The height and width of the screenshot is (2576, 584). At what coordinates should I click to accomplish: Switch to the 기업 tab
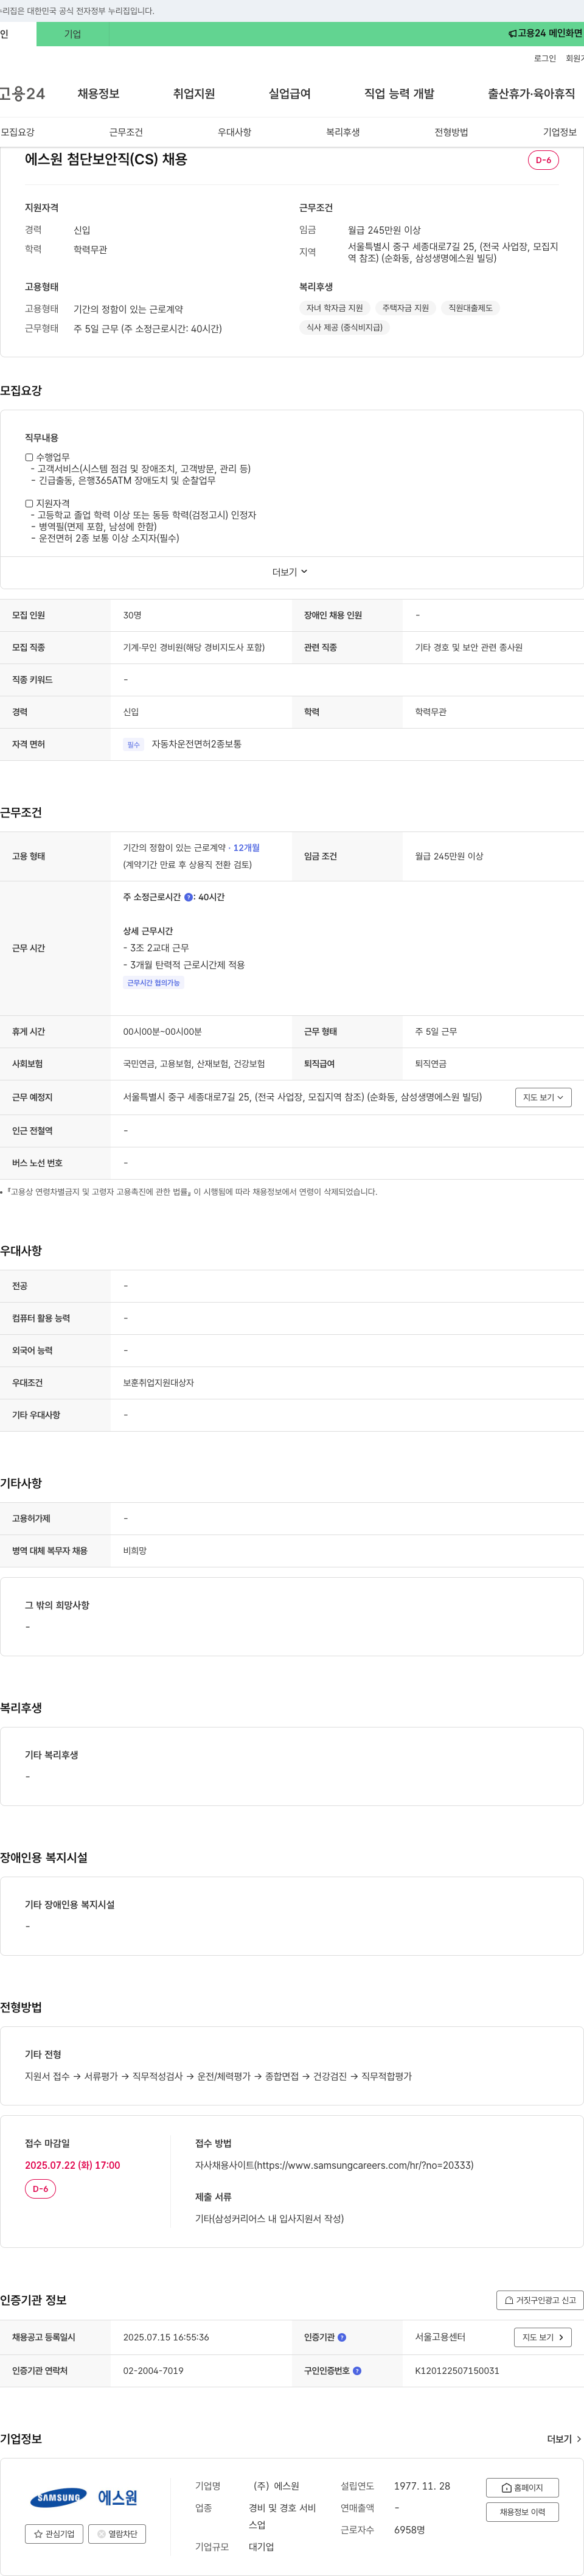[x=72, y=34]
